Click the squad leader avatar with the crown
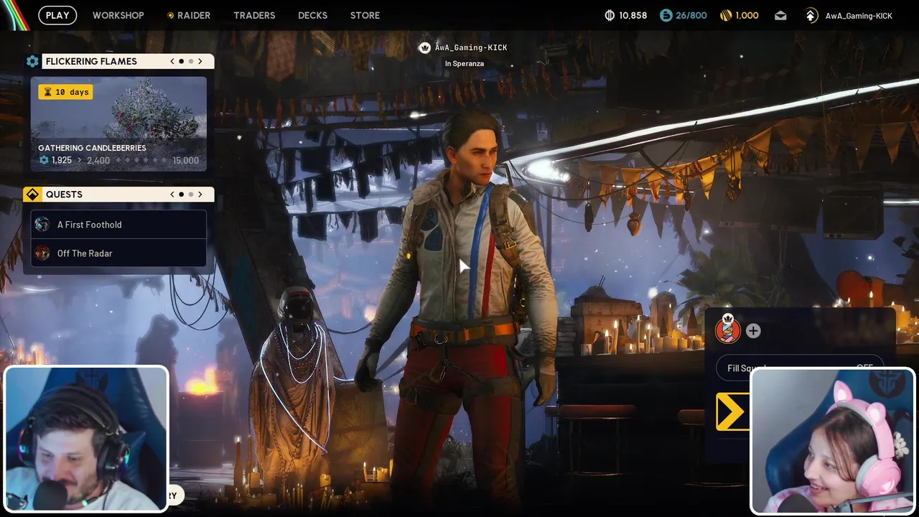This screenshot has width=919, height=517. click(x=727, y=330)
